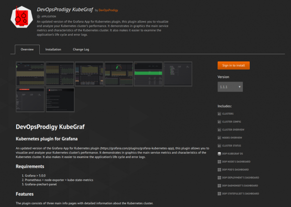
Task: Click the DOP KubeGraf DS database icon
Action: 219,153
